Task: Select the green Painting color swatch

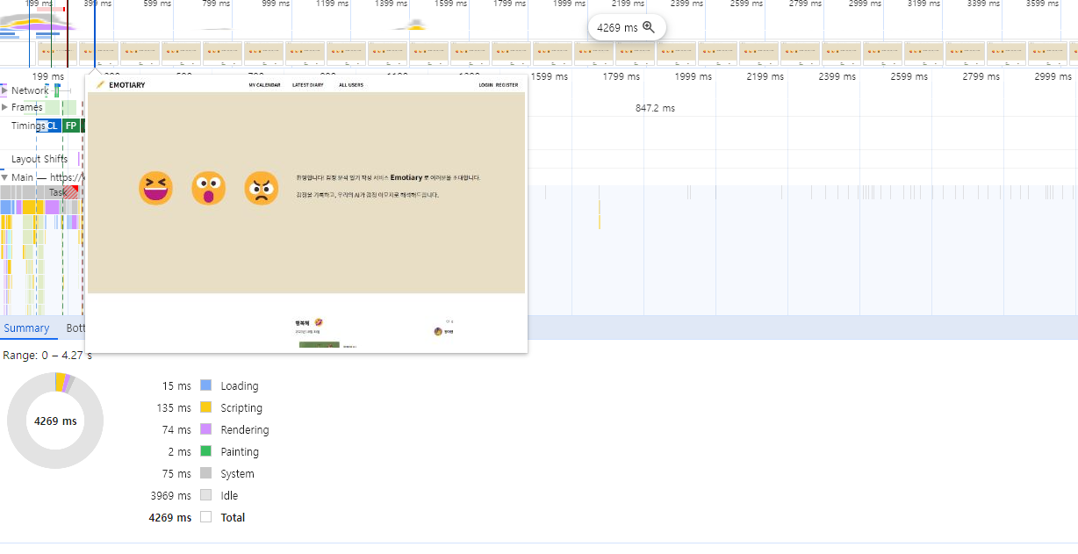Action: [206, 451]
